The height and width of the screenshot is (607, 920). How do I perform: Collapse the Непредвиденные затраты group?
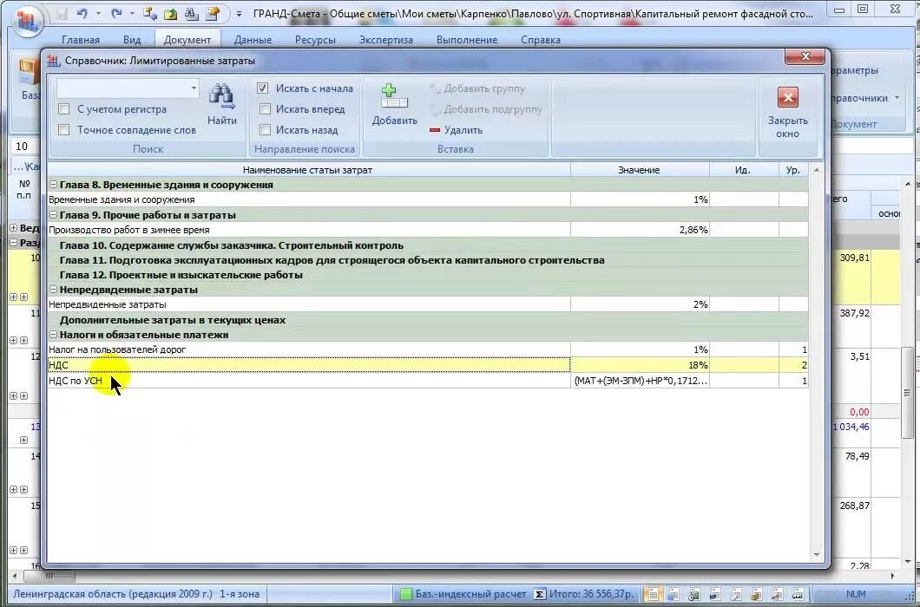tap(54, 290)
